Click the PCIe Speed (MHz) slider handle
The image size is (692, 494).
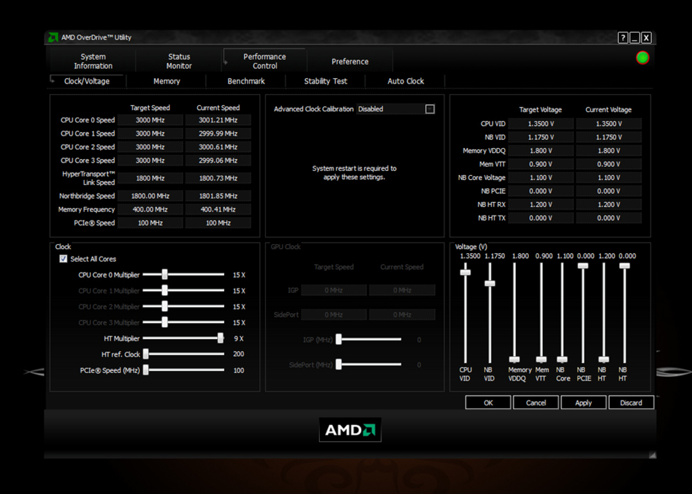point(146,370)
